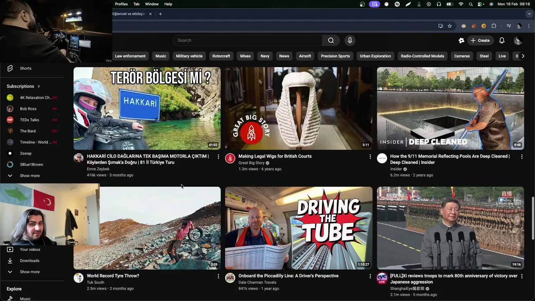Filter by Military vehicle chip
Viewport: 535px width, 301px height.
pos(189,56)
